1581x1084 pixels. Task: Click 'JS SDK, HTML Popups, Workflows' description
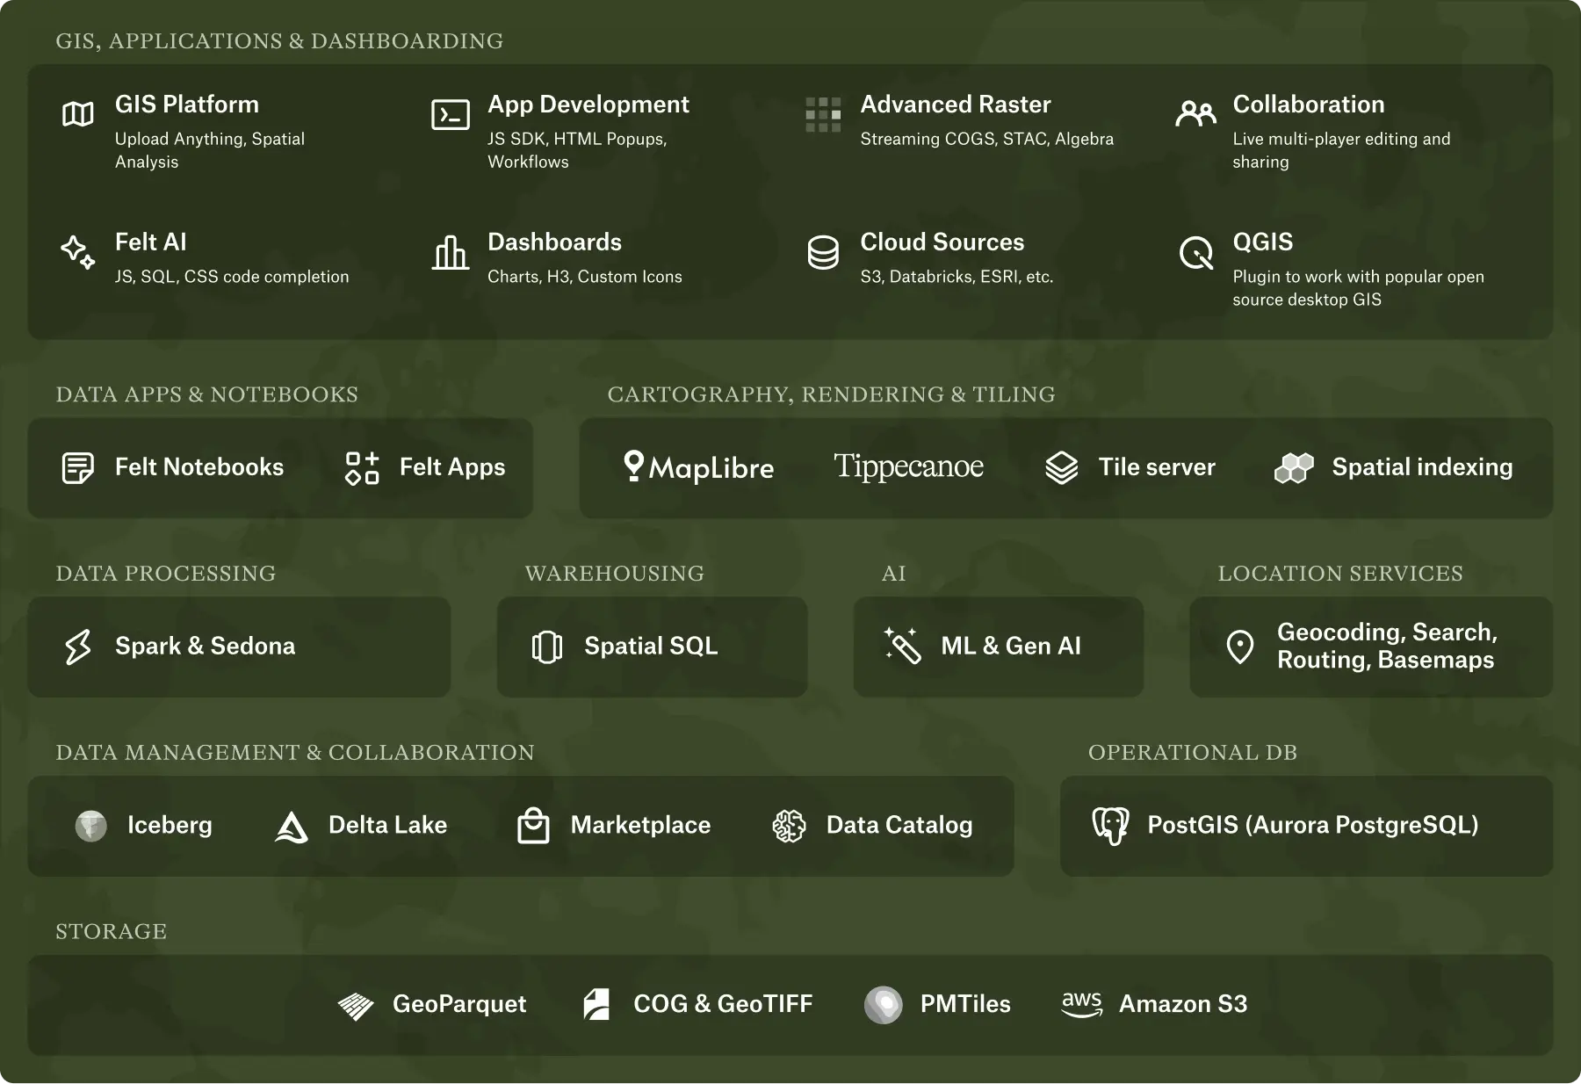tap(577, 150)
